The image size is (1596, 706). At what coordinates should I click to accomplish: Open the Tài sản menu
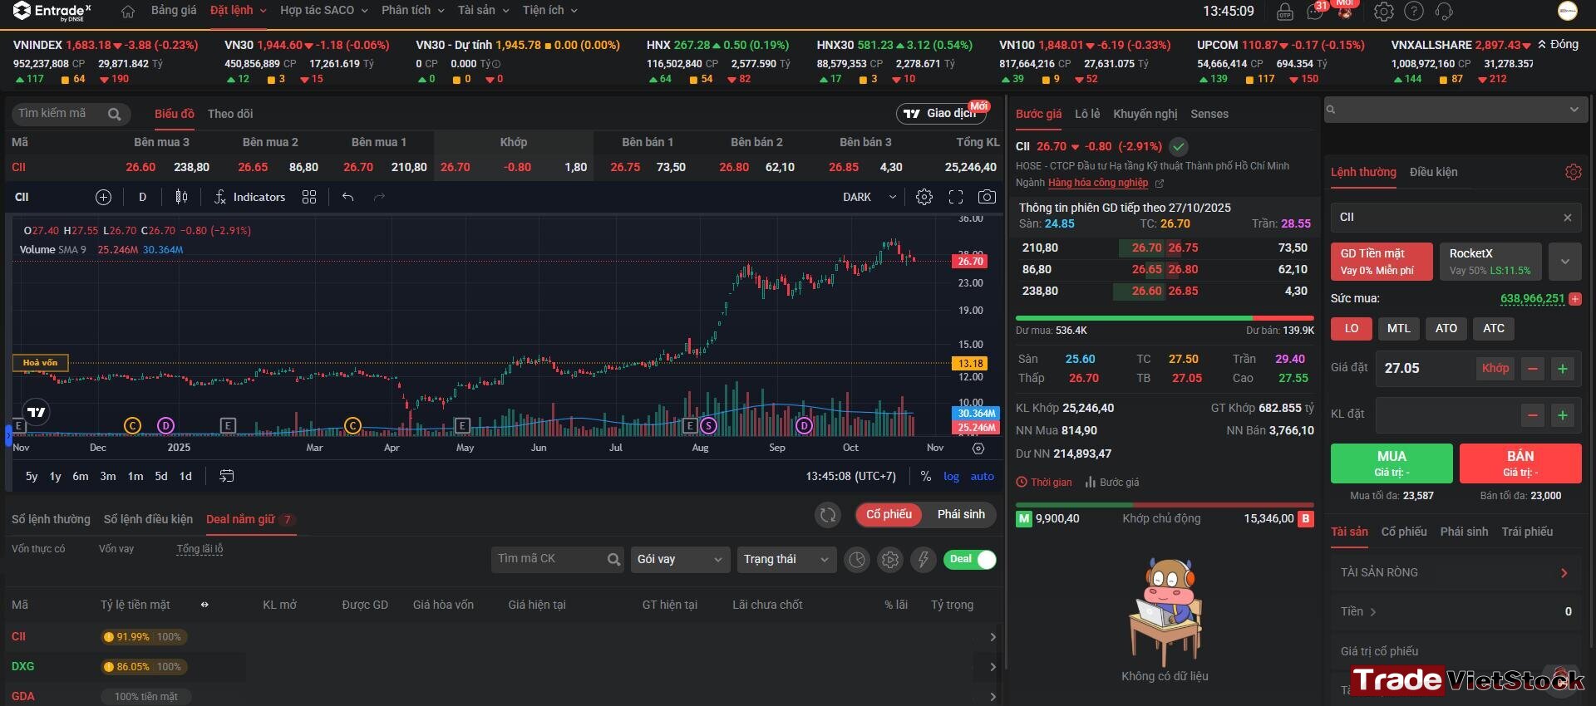coord(483,10)
